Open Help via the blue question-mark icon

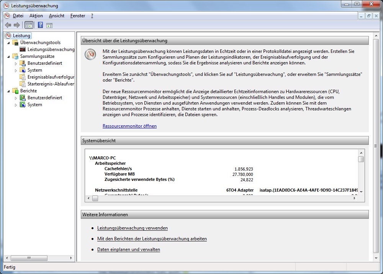point(40,25)
